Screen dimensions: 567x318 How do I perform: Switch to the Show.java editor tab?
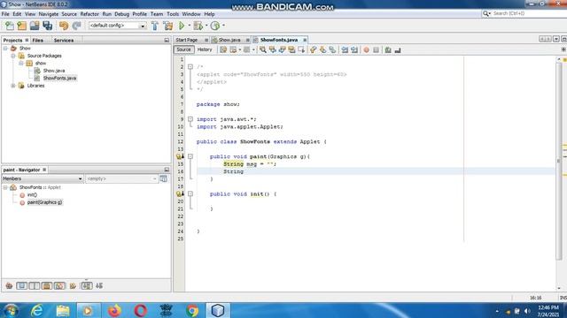tap(229, 40)
